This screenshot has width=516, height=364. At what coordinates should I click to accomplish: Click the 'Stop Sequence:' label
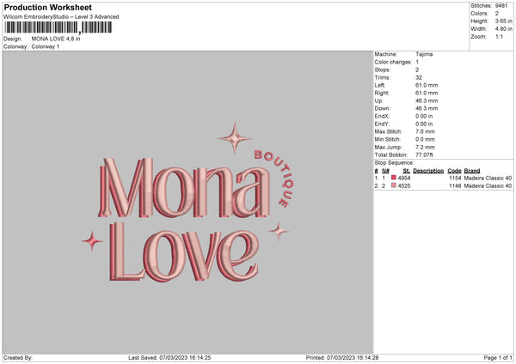pos(394,163)
